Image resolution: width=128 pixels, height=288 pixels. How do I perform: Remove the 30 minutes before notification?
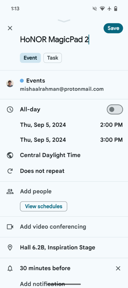(118, 268)
